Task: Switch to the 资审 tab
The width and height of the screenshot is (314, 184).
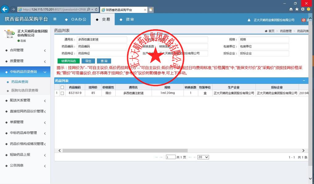Action: click(127, 19)
